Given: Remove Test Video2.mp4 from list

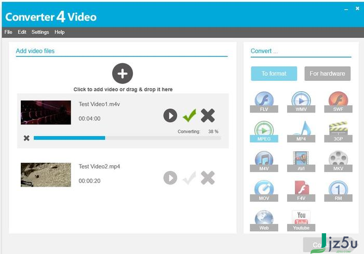Looking at the screenshot, I should [208, 178].
